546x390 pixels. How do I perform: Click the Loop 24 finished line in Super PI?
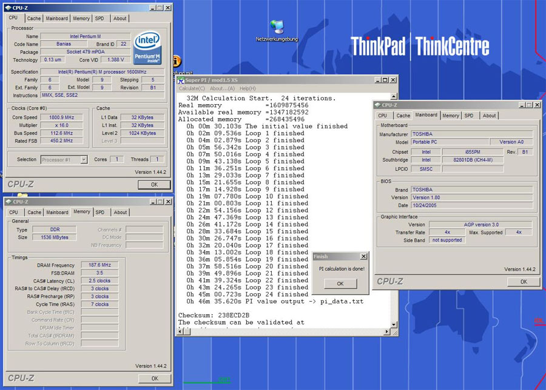point(248,294)
